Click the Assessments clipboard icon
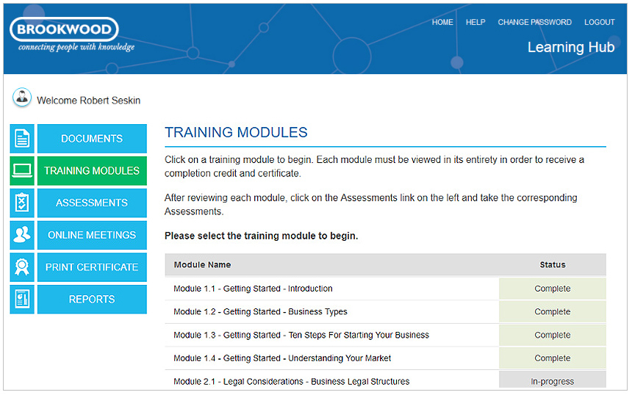Screen dimensions: 632x395 click(22, 203)
